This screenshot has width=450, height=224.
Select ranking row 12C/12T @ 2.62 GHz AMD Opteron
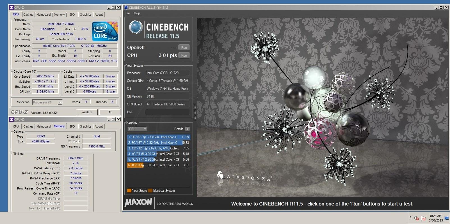click(159, 148)
